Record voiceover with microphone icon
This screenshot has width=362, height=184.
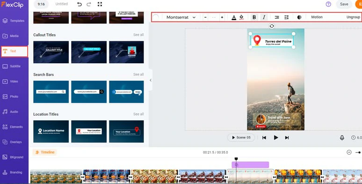pyautogui.click(x=342, y=138)
